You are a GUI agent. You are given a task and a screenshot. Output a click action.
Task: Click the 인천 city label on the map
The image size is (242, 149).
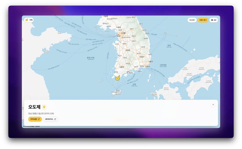click(119, 36)
